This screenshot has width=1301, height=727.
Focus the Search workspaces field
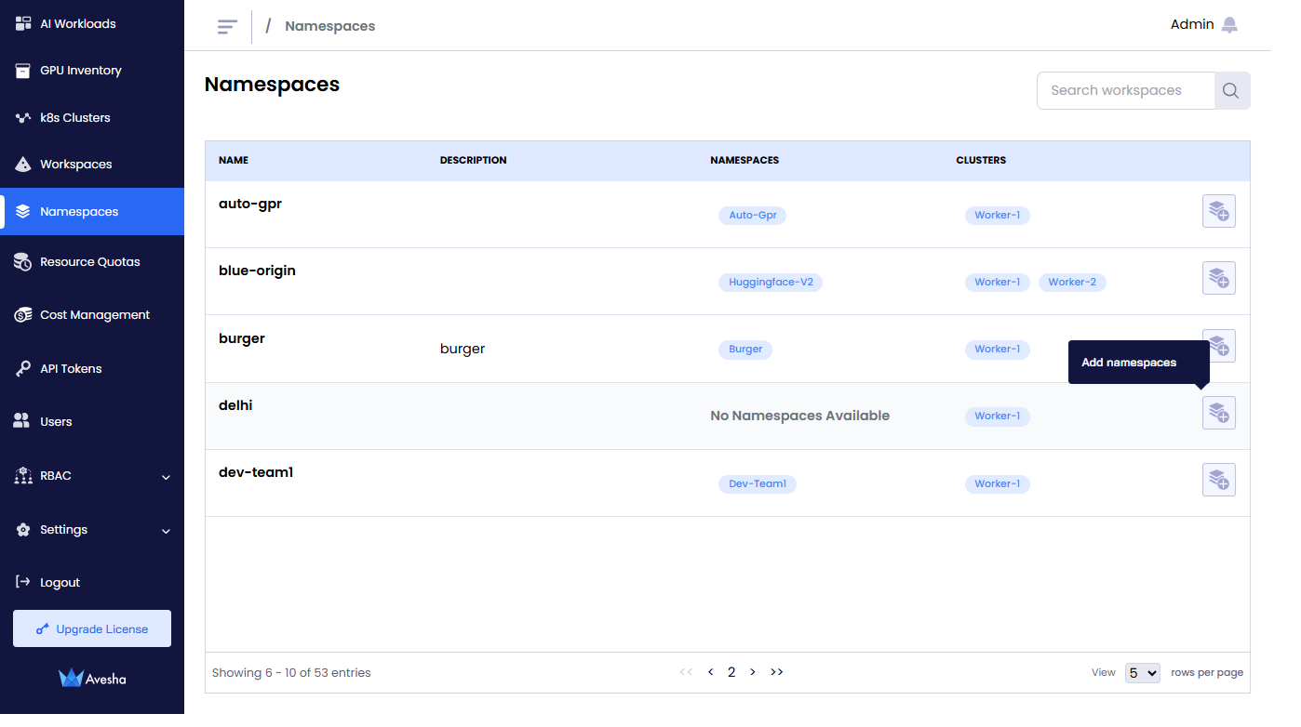1126,91
